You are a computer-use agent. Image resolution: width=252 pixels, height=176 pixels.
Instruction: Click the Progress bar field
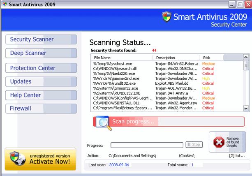[147, 145]
